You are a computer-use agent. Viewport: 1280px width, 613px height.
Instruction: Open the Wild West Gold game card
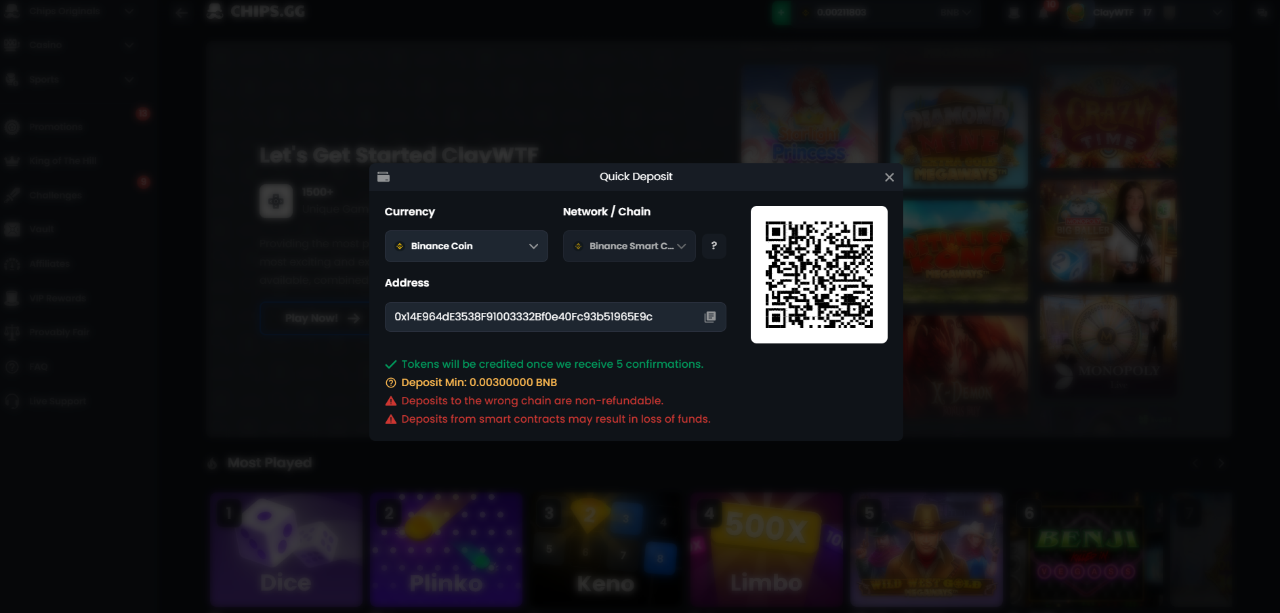point(926,549)
